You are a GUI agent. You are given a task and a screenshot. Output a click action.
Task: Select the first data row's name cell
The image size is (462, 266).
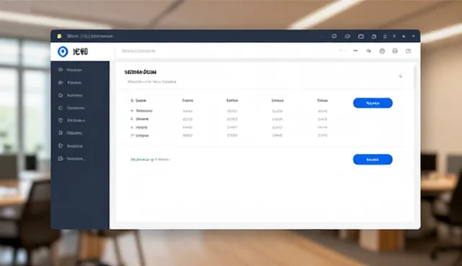(x=141, y=111)
